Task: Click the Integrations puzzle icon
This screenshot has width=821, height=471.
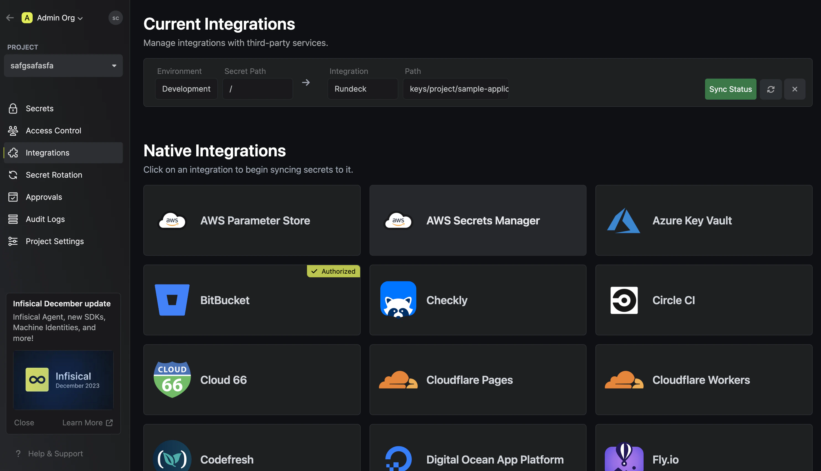Action: click(13, 153)
